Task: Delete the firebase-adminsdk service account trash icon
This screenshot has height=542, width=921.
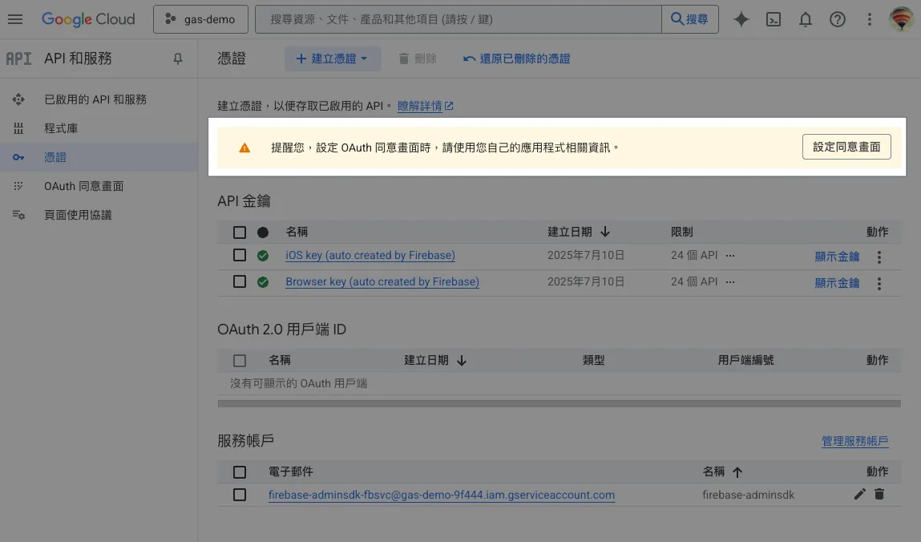Action: 879,495
